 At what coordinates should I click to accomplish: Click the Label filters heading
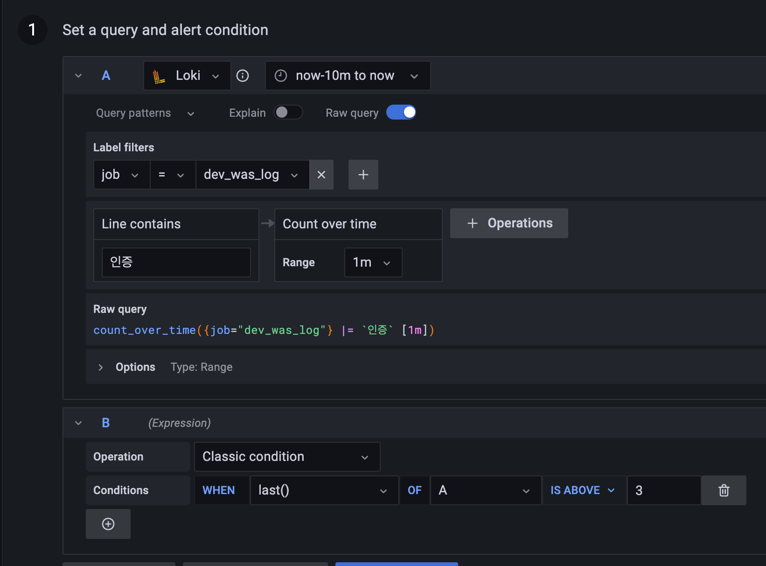(x=124, y=148)
